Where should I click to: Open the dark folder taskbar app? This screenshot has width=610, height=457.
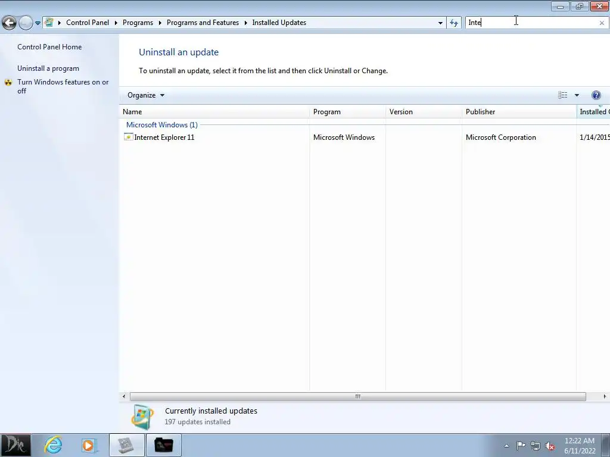pos(164,445)
